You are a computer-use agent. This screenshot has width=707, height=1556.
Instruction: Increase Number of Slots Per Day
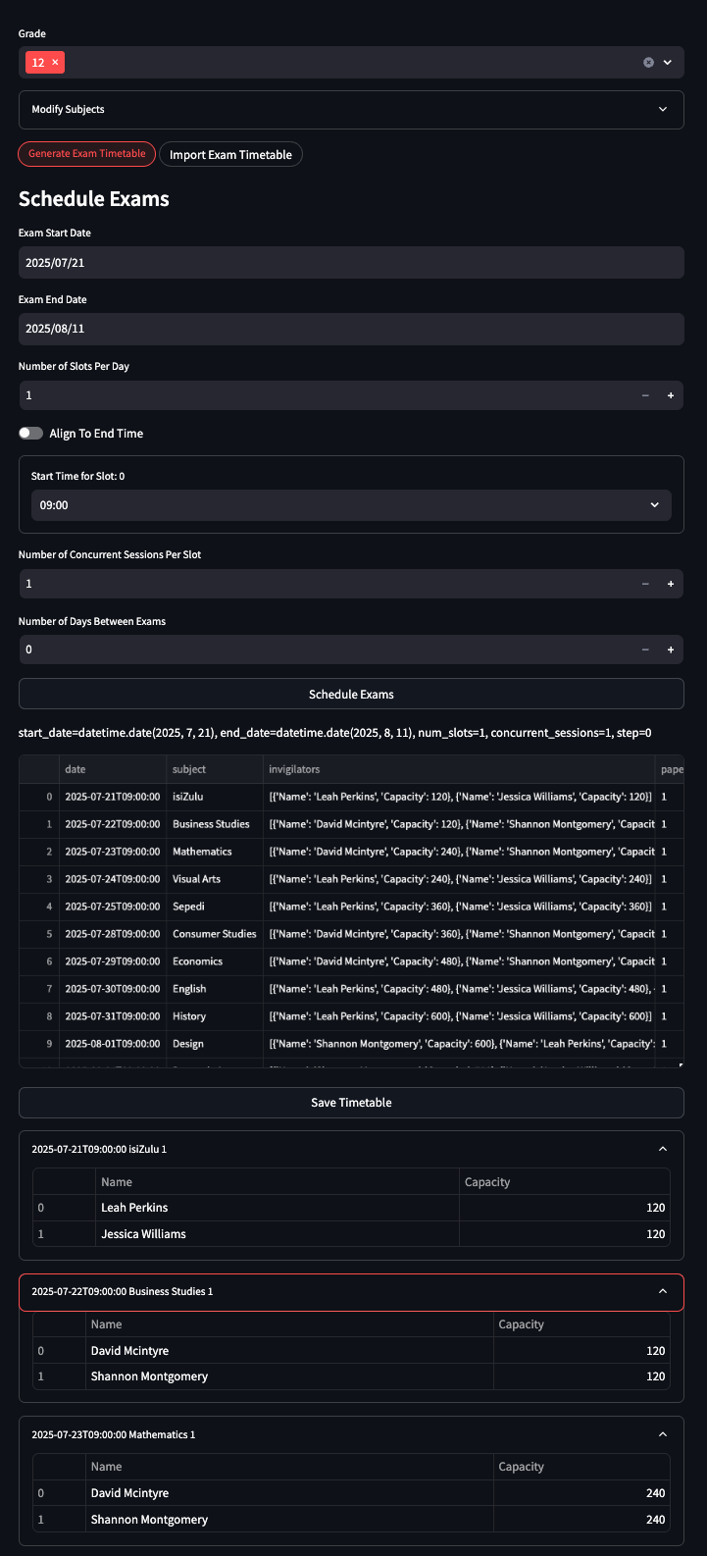coord(671,395)
